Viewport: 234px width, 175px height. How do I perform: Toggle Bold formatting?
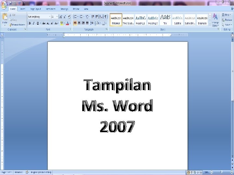[30, 23]
